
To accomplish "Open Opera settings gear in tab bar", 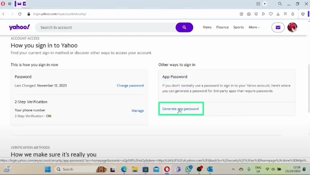I will point(9,4).
